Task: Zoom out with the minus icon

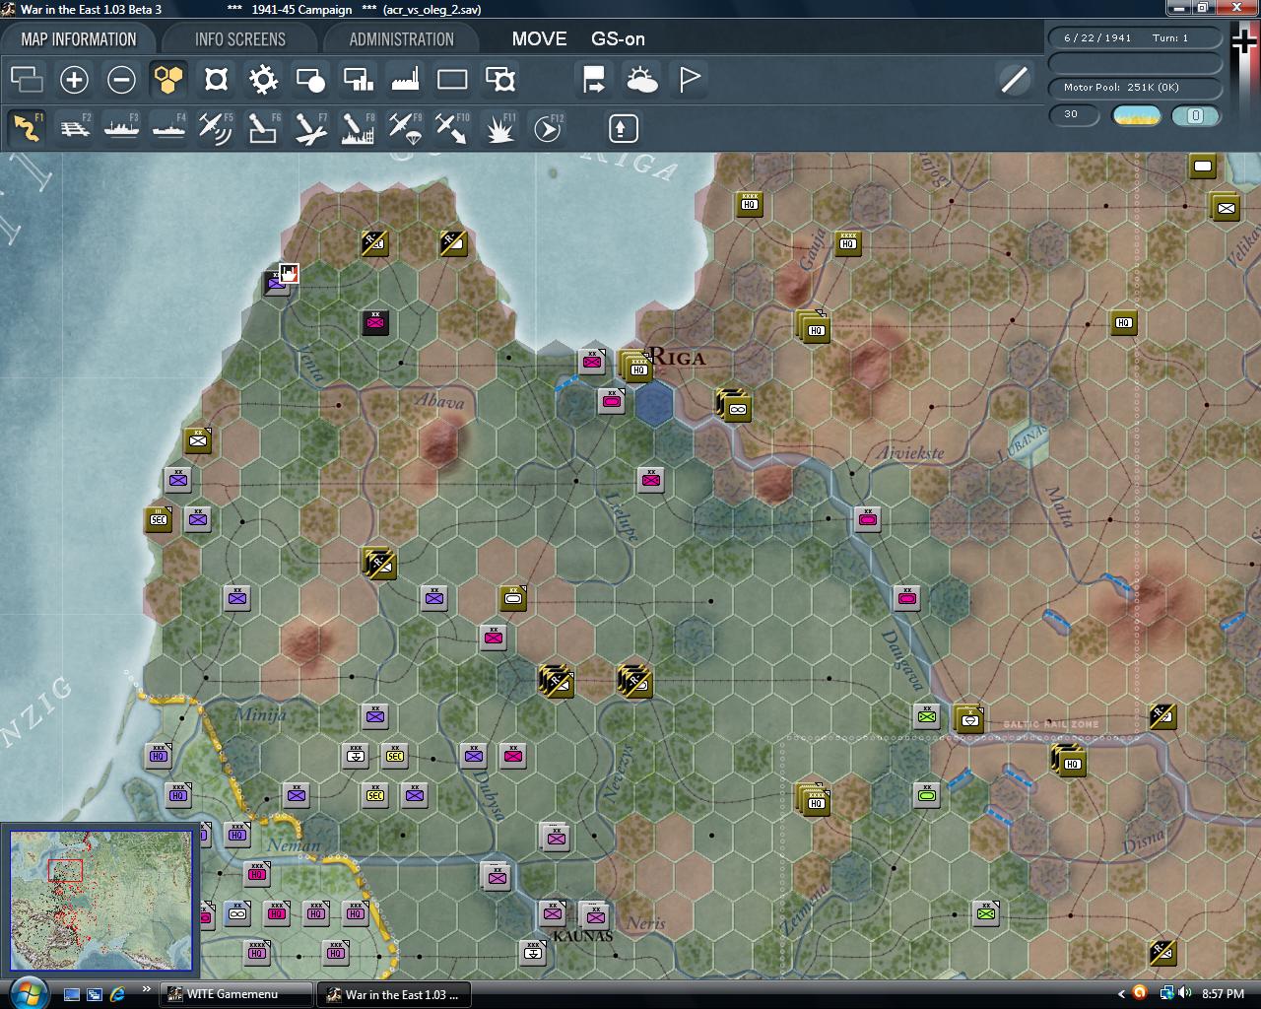Action: coord(121,80)
